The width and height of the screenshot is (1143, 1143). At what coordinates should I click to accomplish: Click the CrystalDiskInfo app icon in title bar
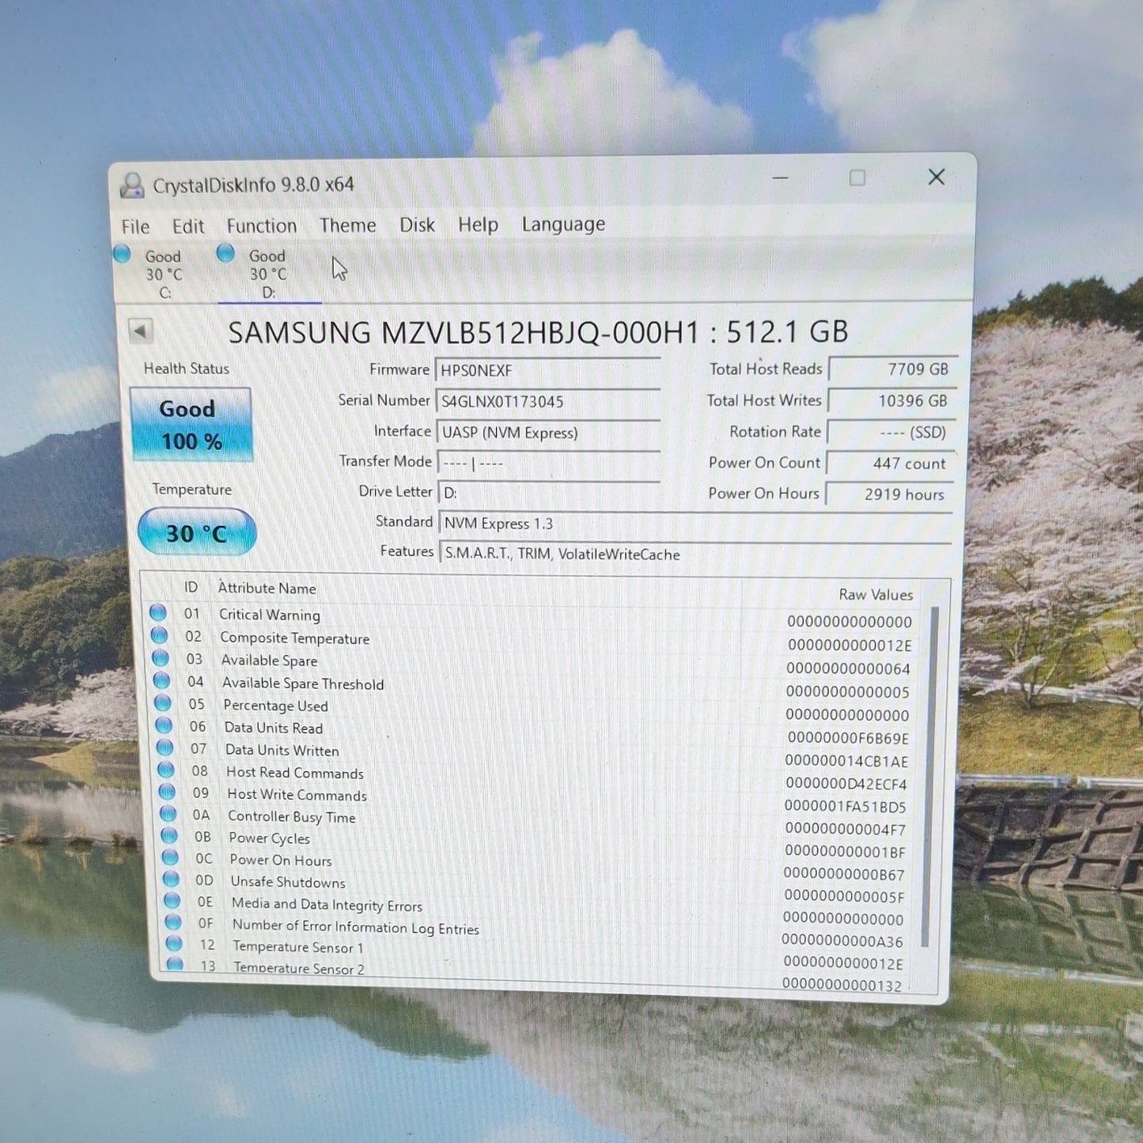coord(131,186)
